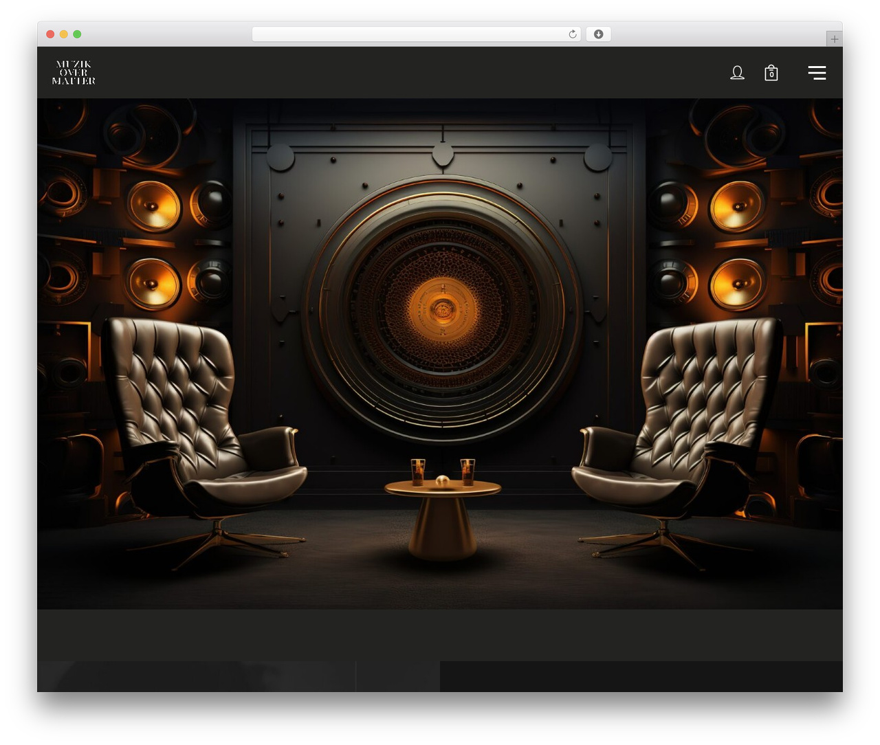Viewport: 880px width, 745px height.
Task: Close the browser window with red button
Action: pos(50,34)
